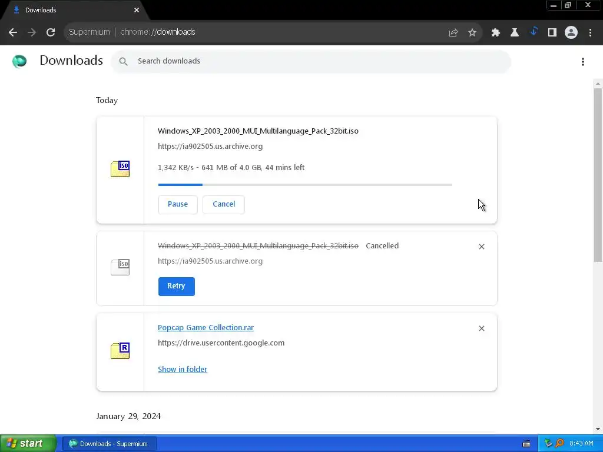Click the browser forward arrow

click(x=32, y=32)
